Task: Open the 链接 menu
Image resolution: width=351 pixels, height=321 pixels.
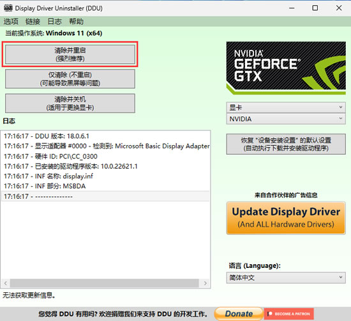Action: pyautogui.click(x=33, y=22)
